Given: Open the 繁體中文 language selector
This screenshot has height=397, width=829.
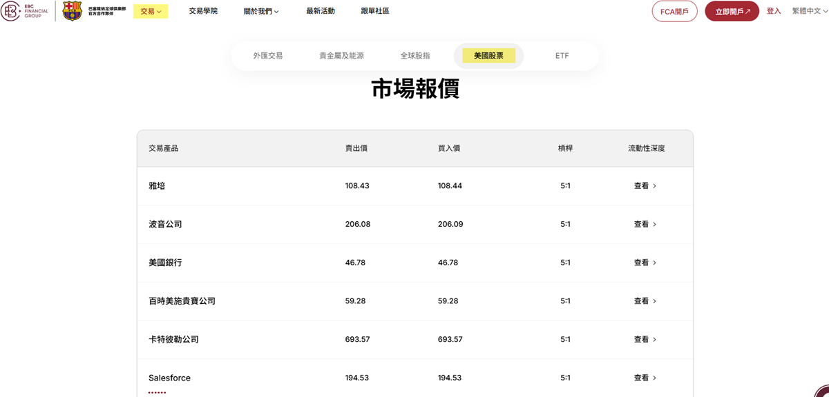Looking at the screenshot, I should click(x=809, y=11).
